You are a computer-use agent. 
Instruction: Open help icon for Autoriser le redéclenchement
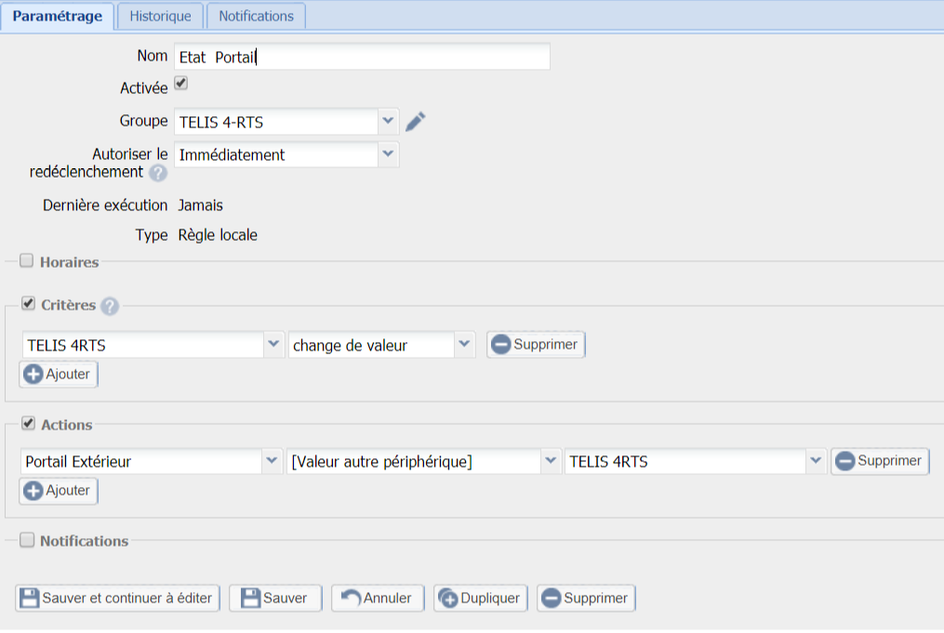pyautogui.click(x=158, y=173)
